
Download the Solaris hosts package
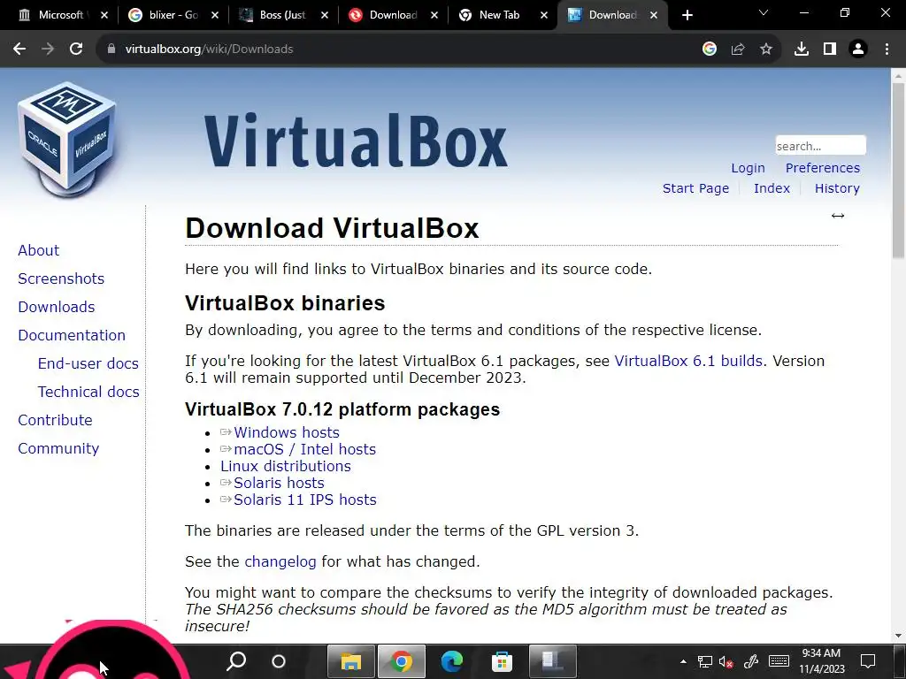[x=279, y=483]
